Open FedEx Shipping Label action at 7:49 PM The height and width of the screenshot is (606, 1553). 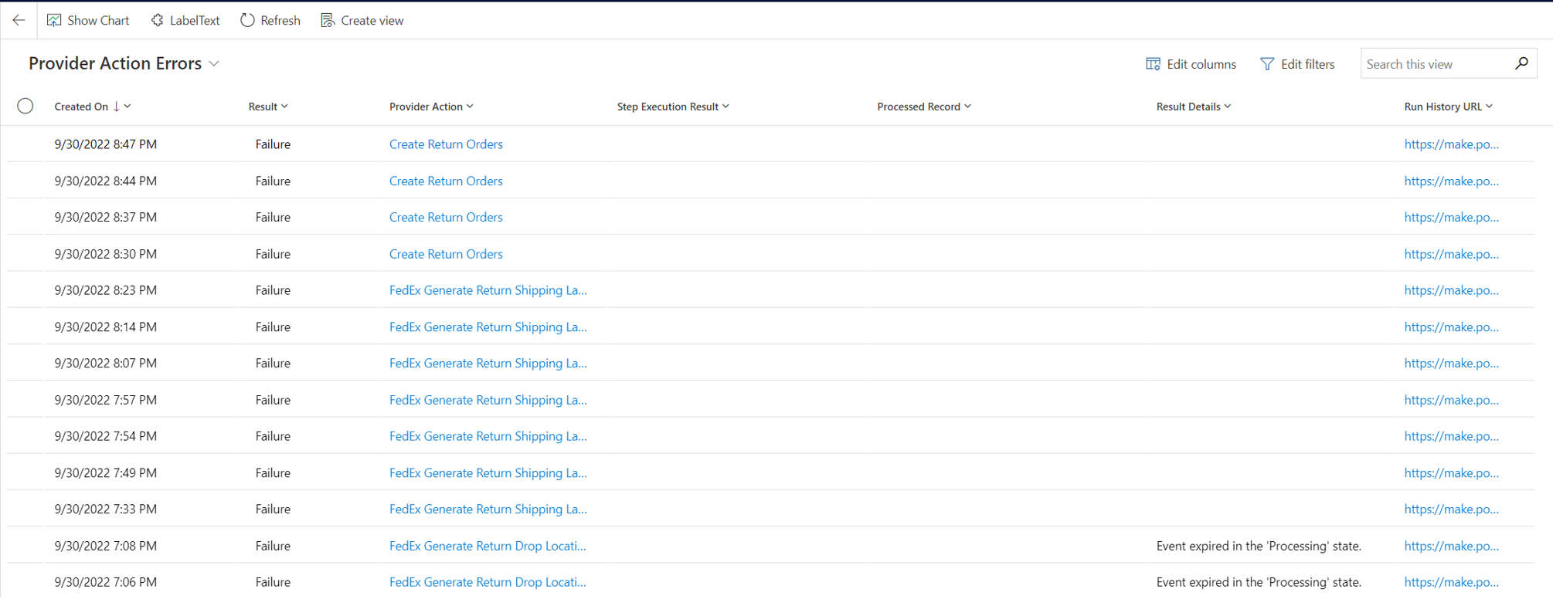click(488, 472)
